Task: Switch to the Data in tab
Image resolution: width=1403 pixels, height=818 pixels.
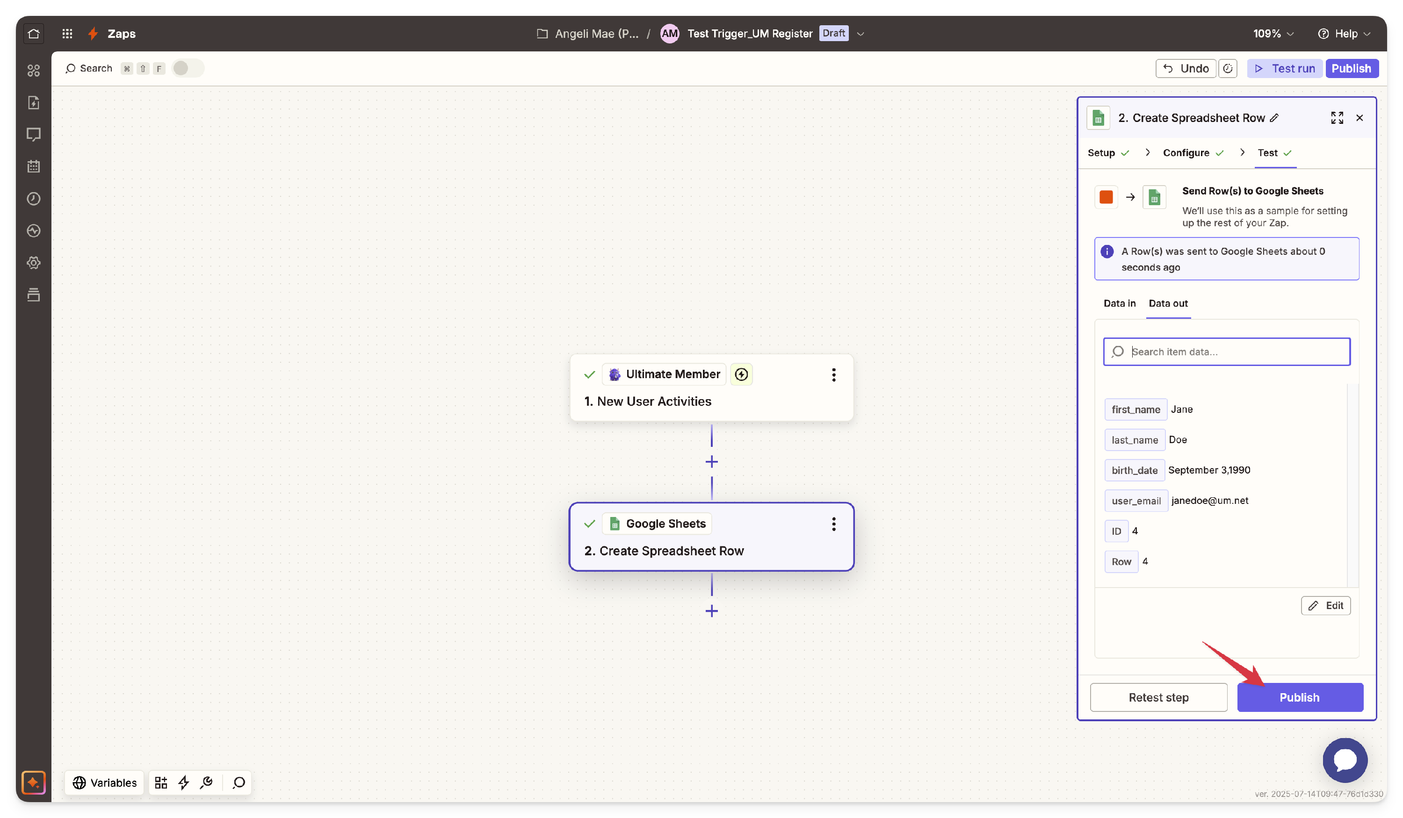Action: [x=1119, y=303]
